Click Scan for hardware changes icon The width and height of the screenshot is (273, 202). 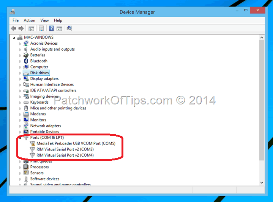click(69, 28)
